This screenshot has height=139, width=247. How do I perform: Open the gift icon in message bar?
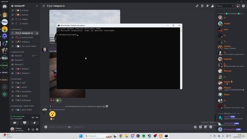(x=195, y=127)
